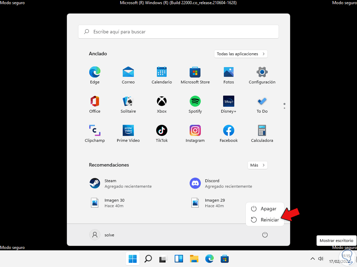Open the Prime Video app
Screen dimensions: 357x267
(x=128, y=133)
